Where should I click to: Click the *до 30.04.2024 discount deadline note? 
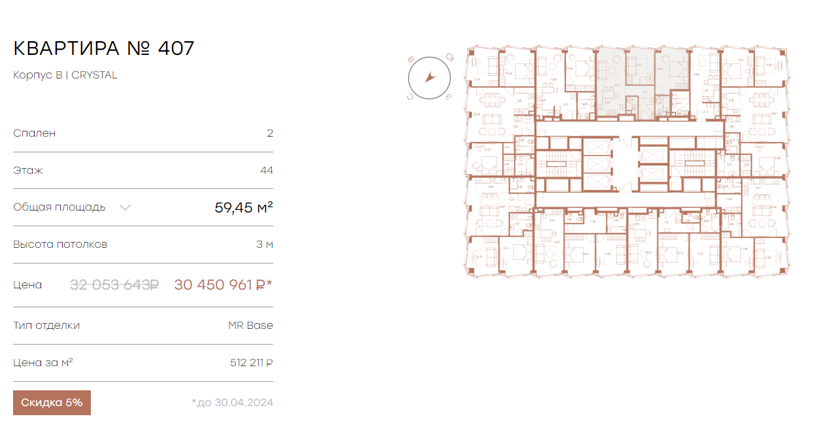232,403
